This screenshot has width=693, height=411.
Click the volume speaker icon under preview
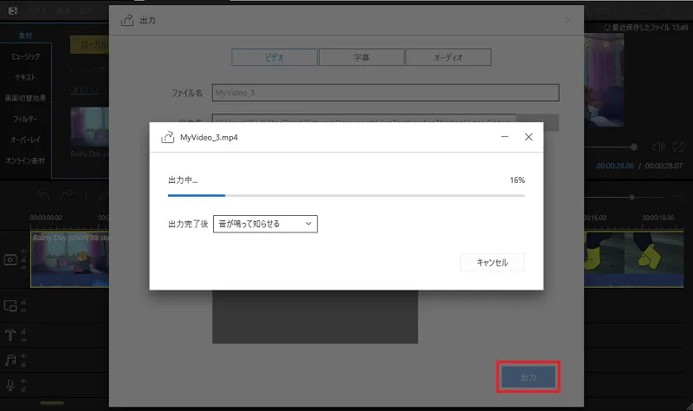point(657,147)
